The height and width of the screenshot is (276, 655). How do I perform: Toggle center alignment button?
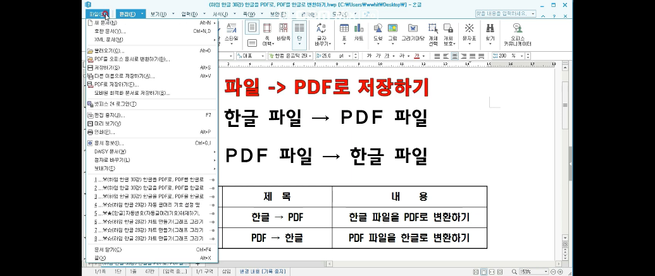[x=455, y=56]
